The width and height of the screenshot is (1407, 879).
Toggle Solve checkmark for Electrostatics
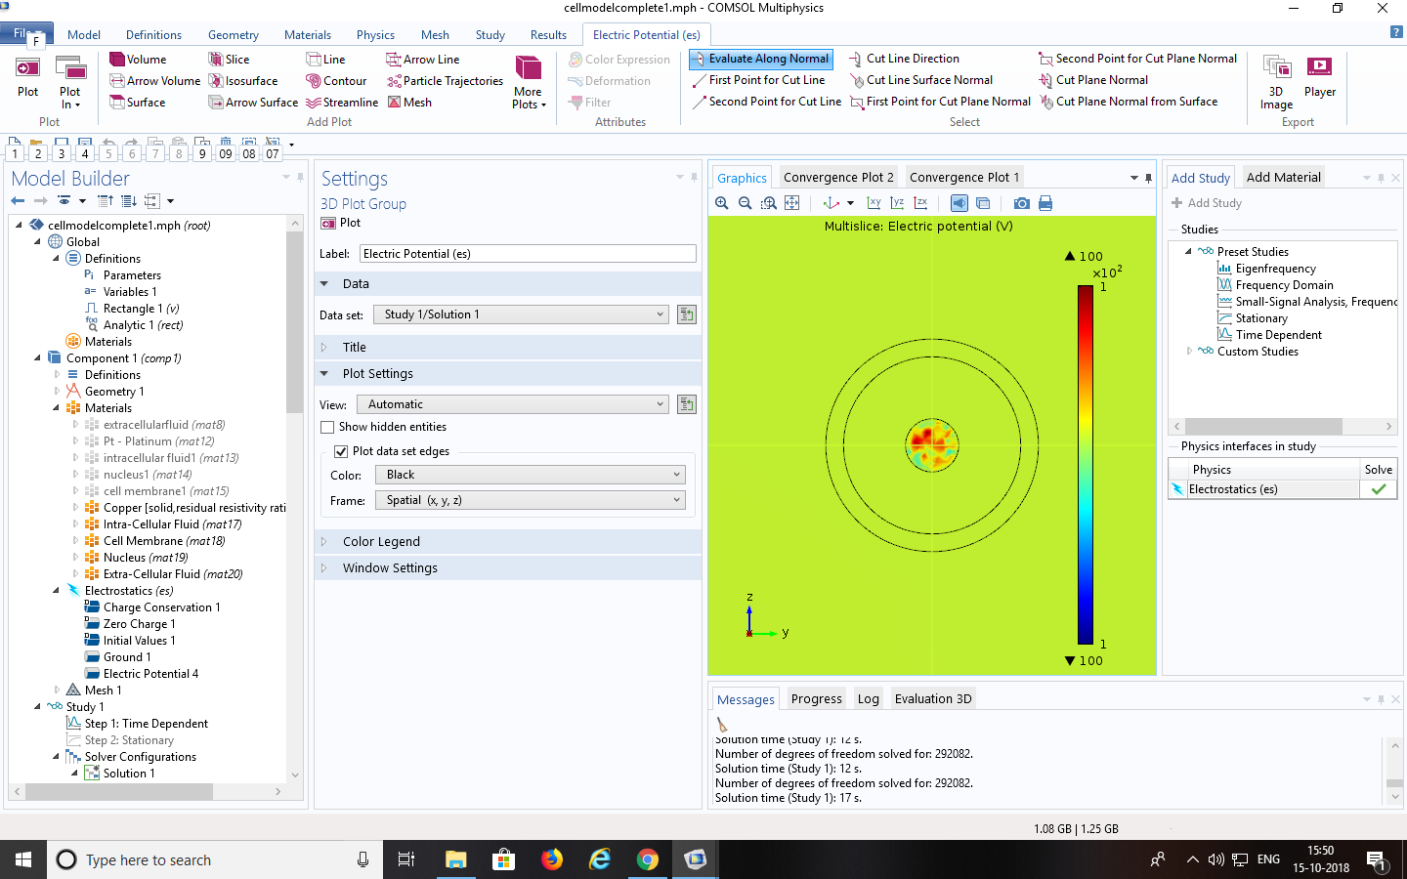[x=1378, y=489]
